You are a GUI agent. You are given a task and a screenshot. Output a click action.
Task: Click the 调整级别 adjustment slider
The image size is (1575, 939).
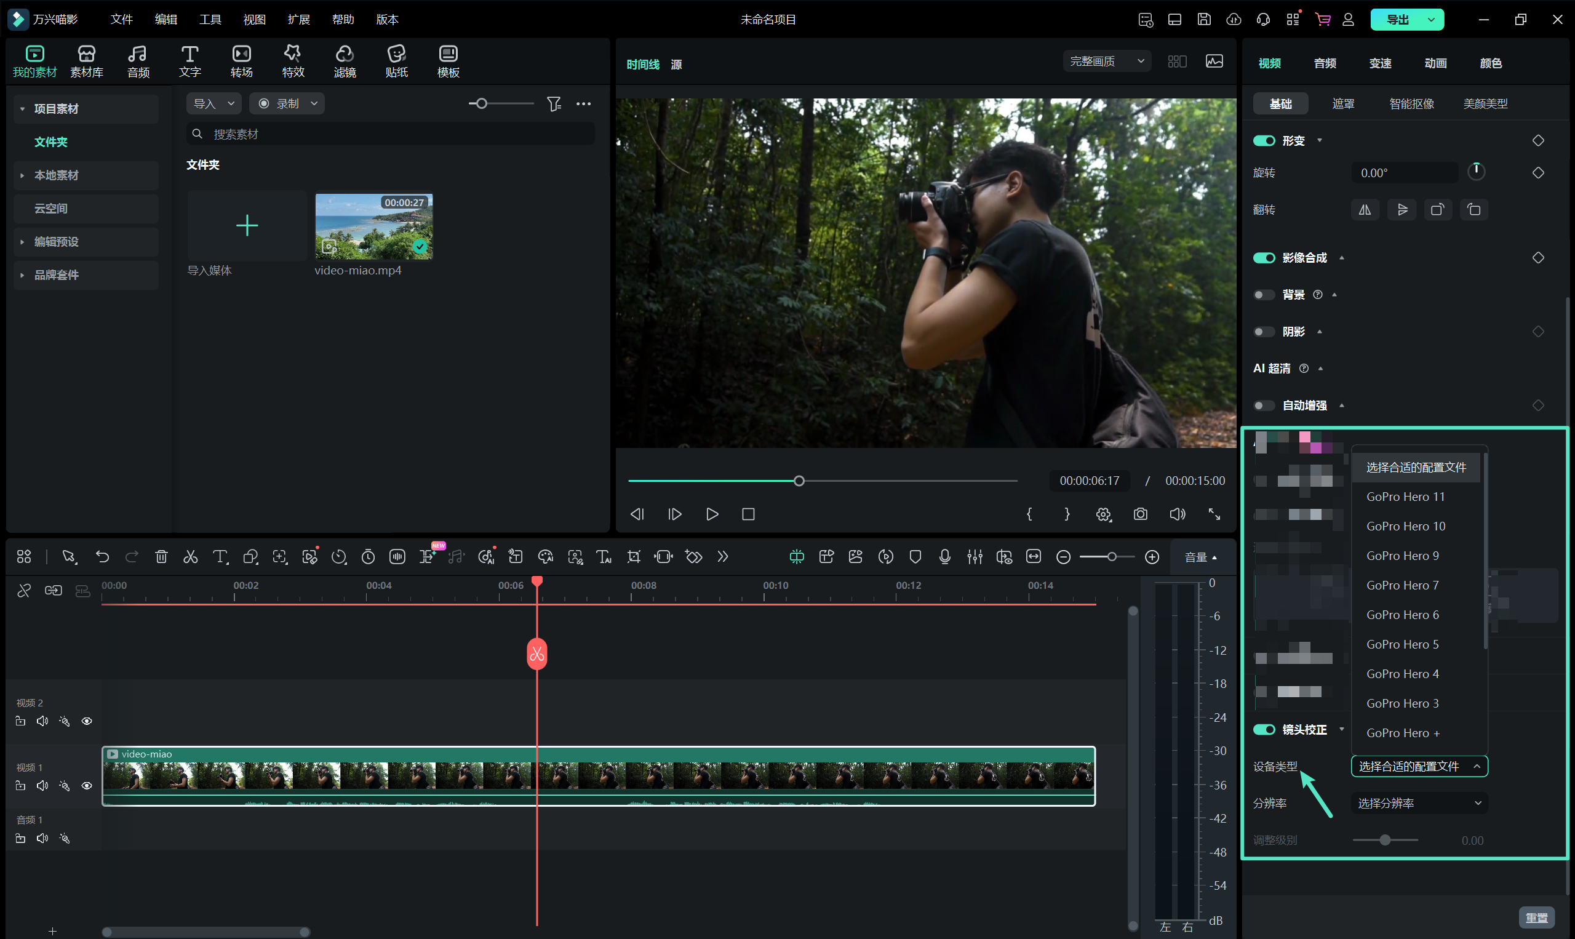click(1385, 840)
